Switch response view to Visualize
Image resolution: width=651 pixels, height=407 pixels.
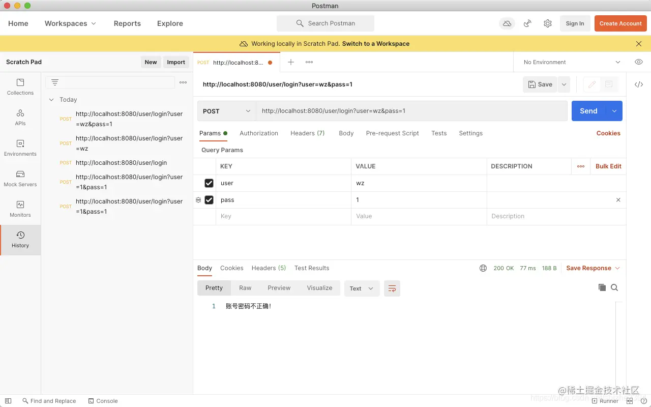pyautogui.click(x=319, y=288)
